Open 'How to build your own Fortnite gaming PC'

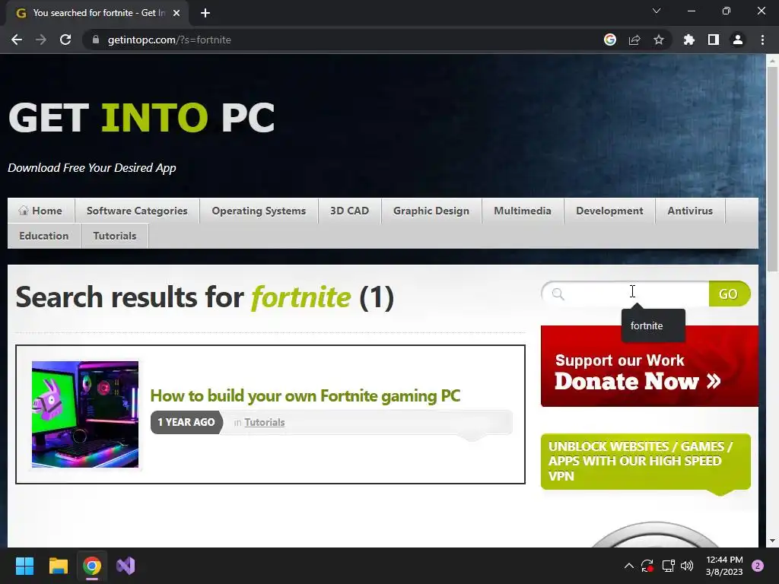305,395
